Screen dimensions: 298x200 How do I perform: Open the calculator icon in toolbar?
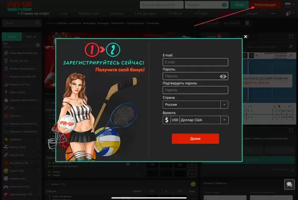coord(247,23)
